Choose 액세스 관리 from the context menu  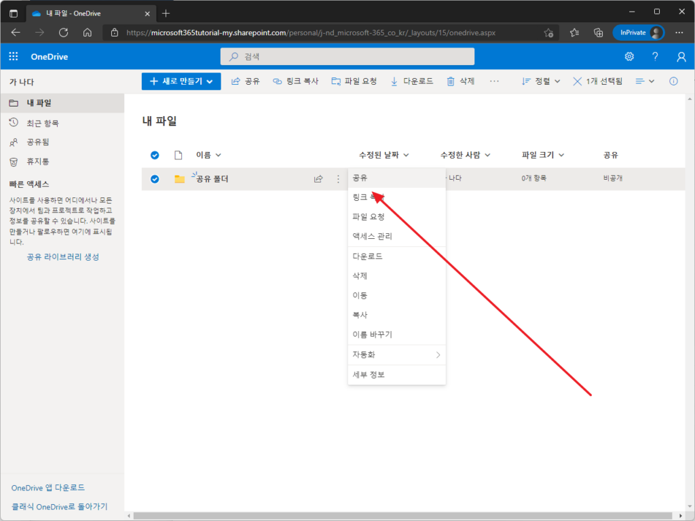[x=396, y=236]
